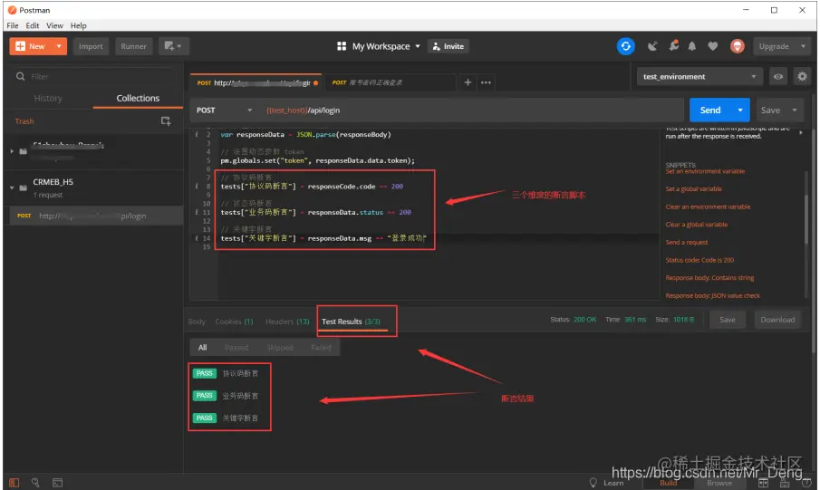Insert 'Set a global variable' snippet
The image size is (820, 490).
(693, 188)
